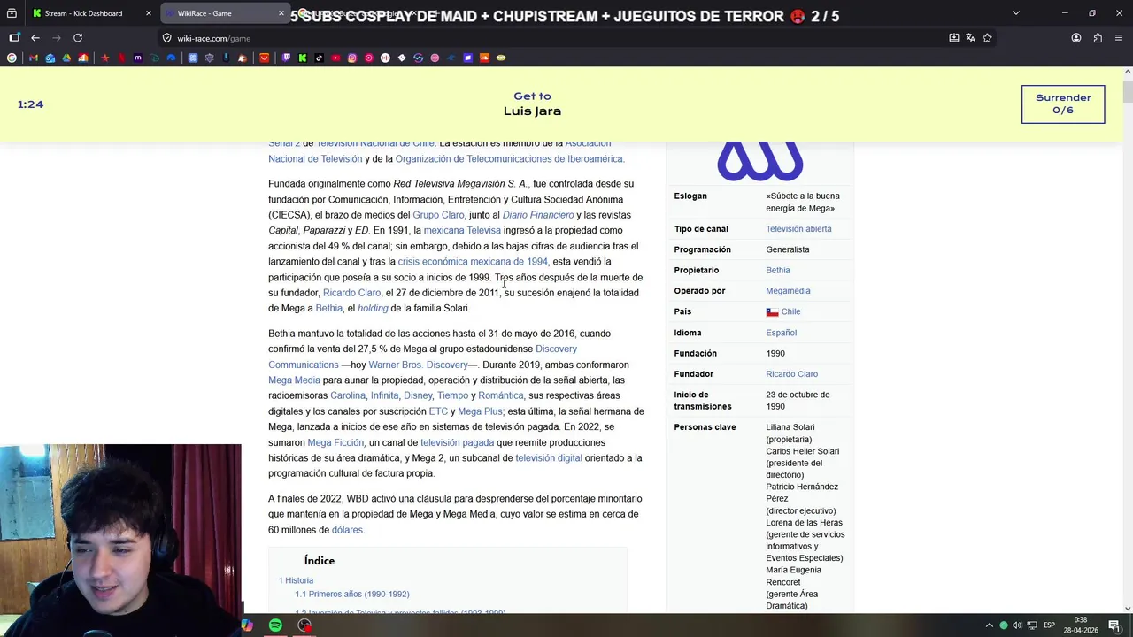Jump to 1 Historia in the Índice

click(296, 580)
